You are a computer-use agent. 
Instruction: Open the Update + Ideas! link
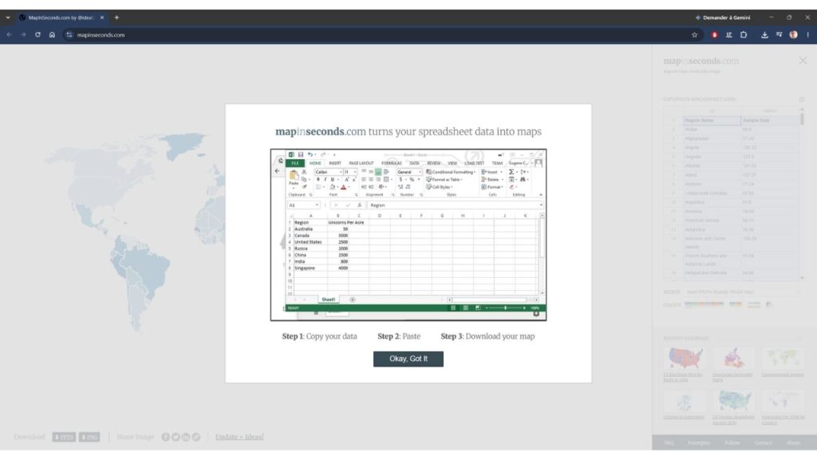click(239, 437)
